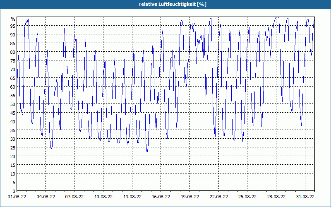Image resolution: width=331 pixels, height=207 pixels.
Task: Select the y-axis label '95'
Action: click(x=13, y=26)
